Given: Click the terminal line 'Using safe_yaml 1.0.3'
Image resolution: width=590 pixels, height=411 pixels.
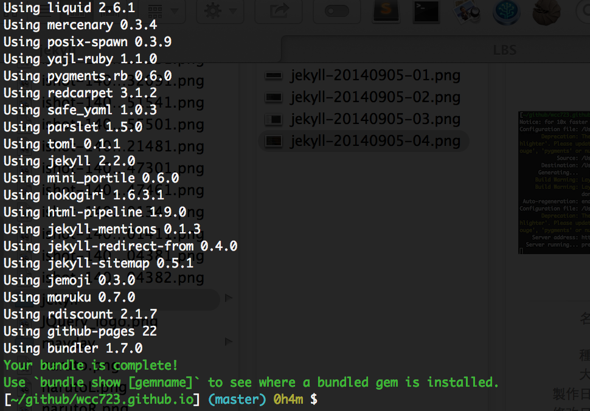Looking at the screenshot, I should click(80, 110).
